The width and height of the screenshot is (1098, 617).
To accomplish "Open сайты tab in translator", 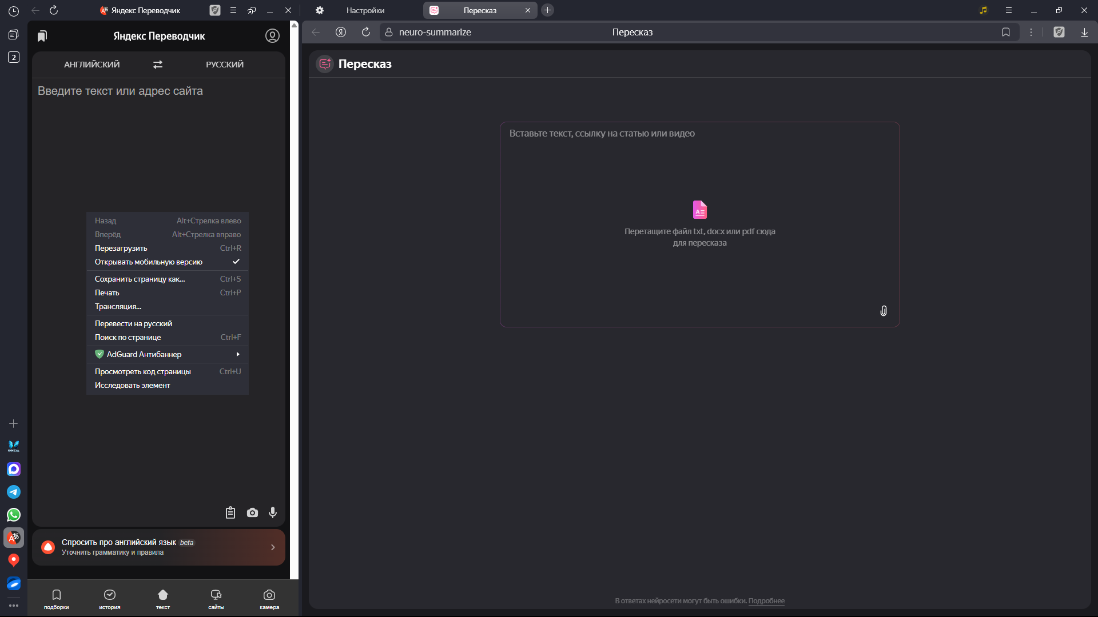I will tap(216, 599).
